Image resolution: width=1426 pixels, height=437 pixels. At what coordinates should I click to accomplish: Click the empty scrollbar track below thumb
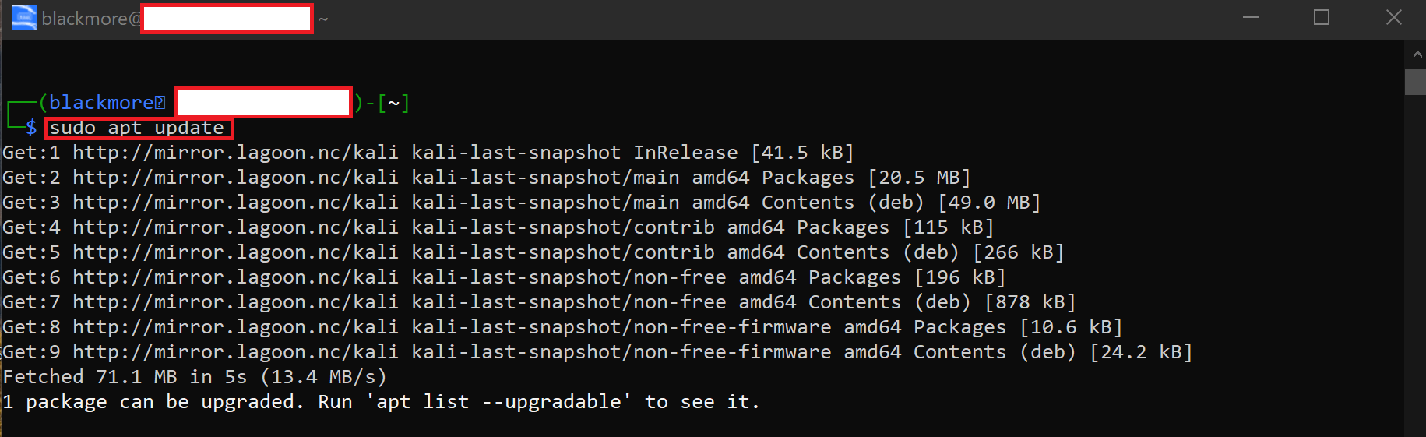click(1416, 265)
